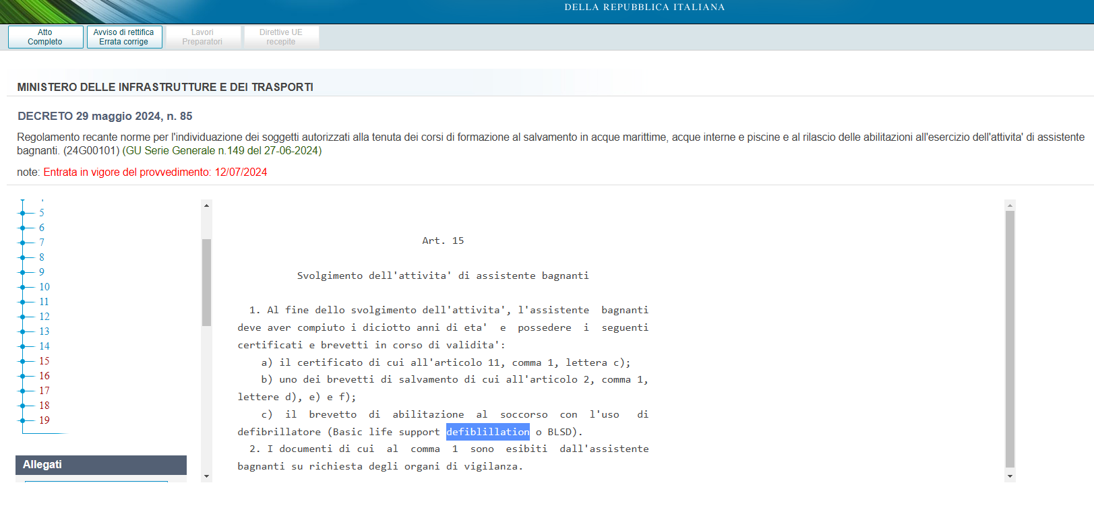Click the tree node marker beside article 8
The image size is (1094, 512).
pos(22,257)
